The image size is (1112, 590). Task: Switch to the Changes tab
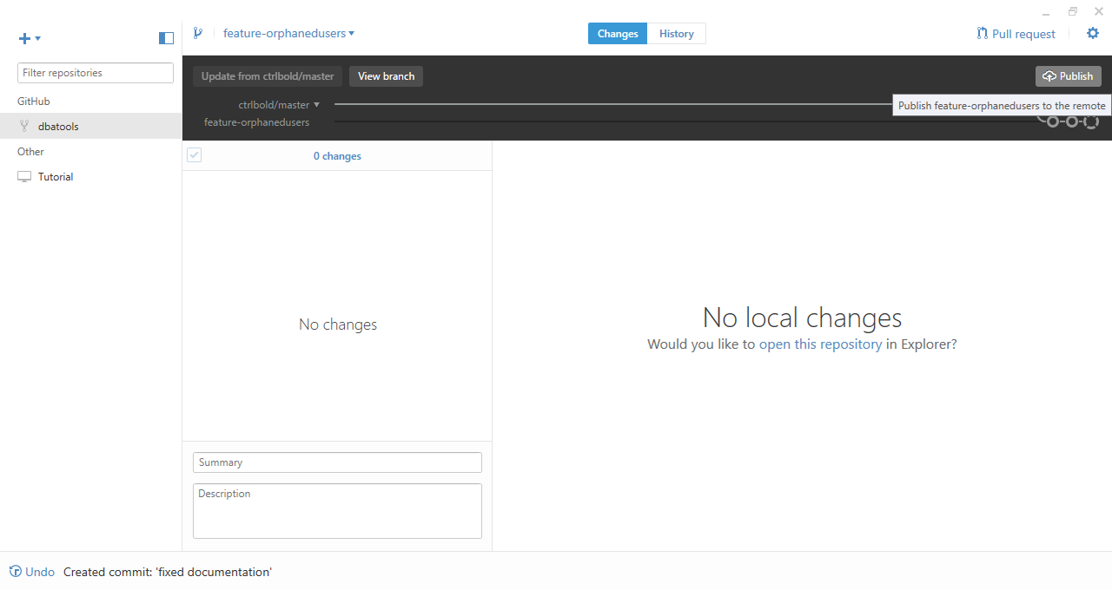coord(618,34)
